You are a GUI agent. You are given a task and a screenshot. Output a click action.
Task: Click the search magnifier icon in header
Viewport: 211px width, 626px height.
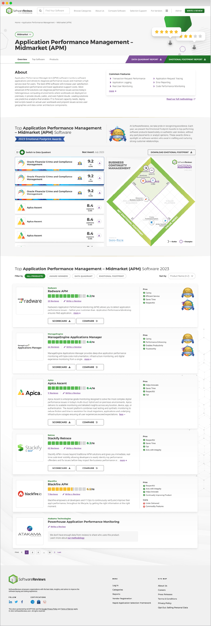tap(40, 11)
